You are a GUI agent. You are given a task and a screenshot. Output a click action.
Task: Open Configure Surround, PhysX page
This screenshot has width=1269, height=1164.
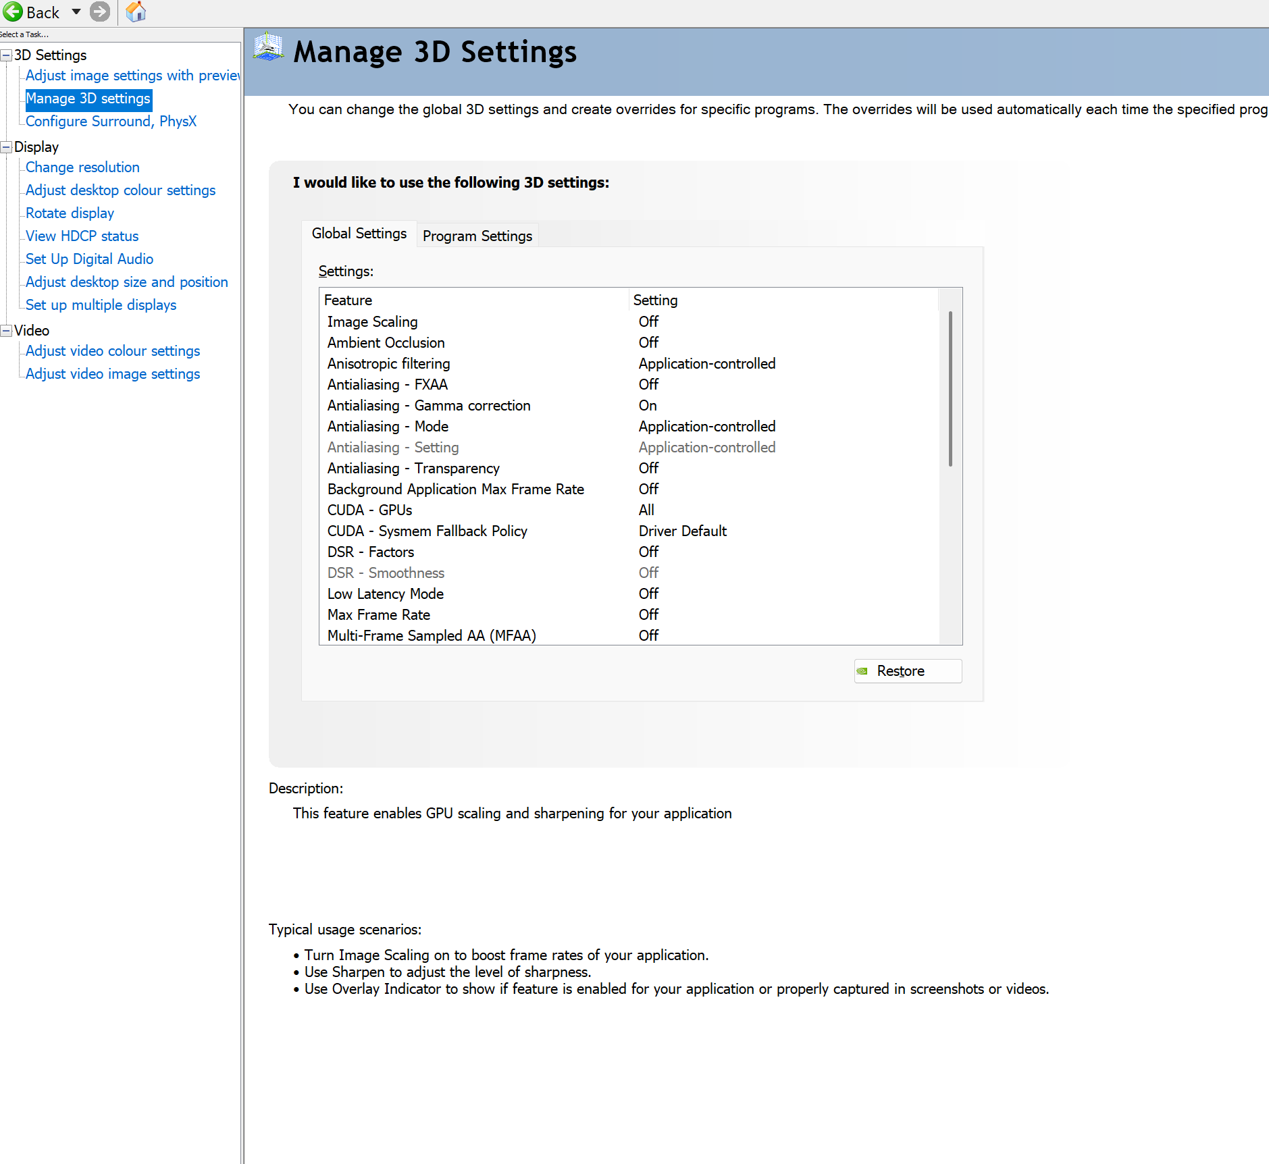[111, 122]
